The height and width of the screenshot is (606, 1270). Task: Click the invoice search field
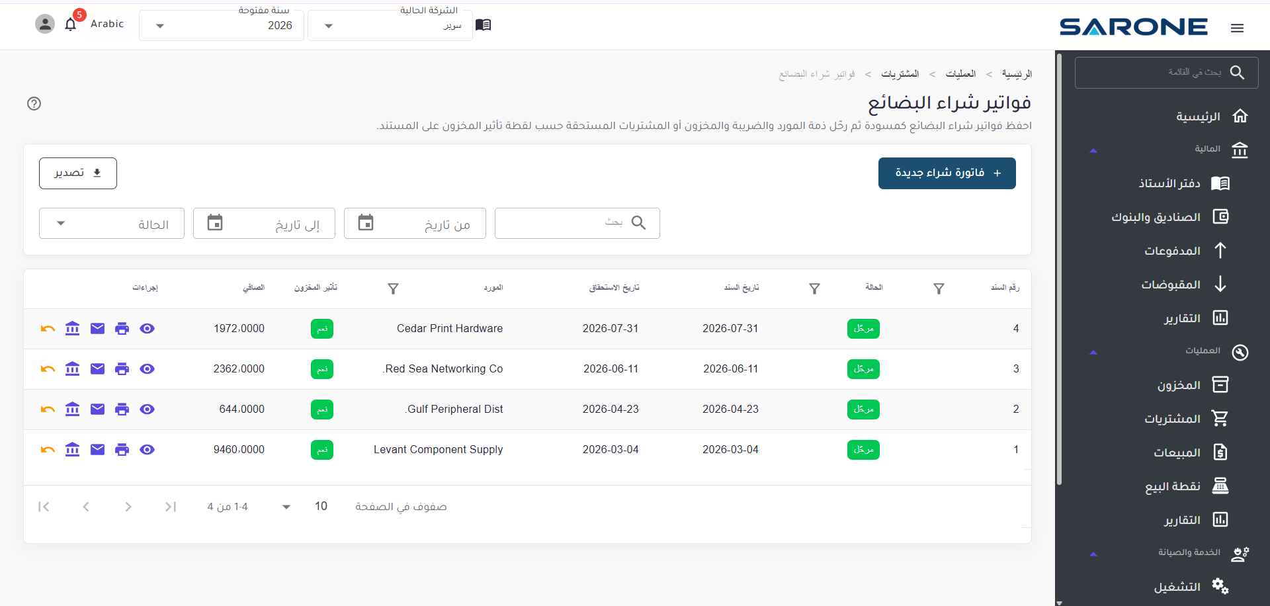pos(577,223)
